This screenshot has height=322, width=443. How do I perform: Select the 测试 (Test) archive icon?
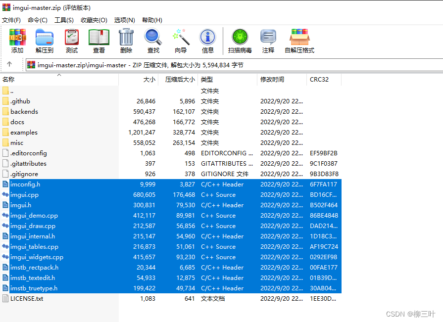pyautogui.click(x=71, y=41)
